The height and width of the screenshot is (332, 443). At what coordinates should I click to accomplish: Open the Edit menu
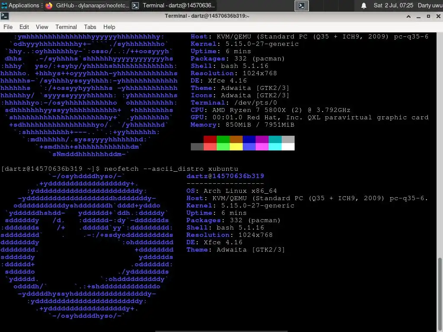24,27
